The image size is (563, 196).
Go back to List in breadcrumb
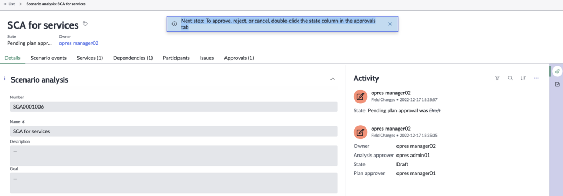click(11, 4)
